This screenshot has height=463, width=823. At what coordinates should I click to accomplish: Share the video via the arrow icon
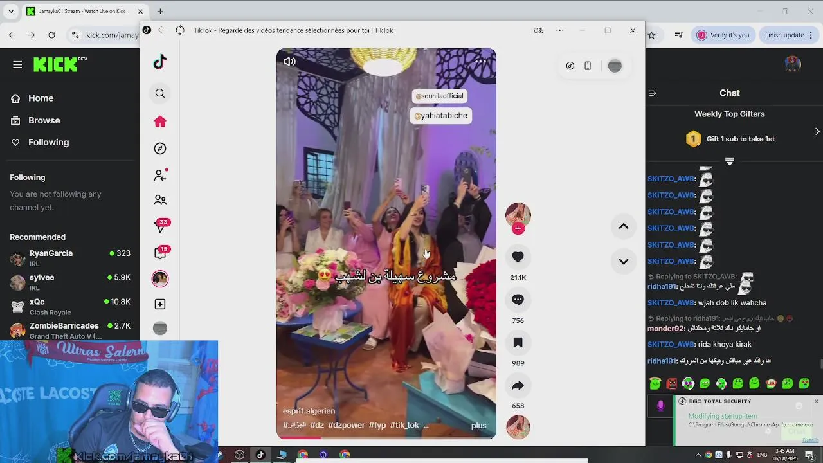518,386
